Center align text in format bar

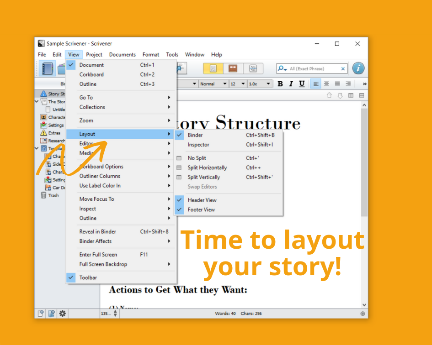click(x=326, y=84)
